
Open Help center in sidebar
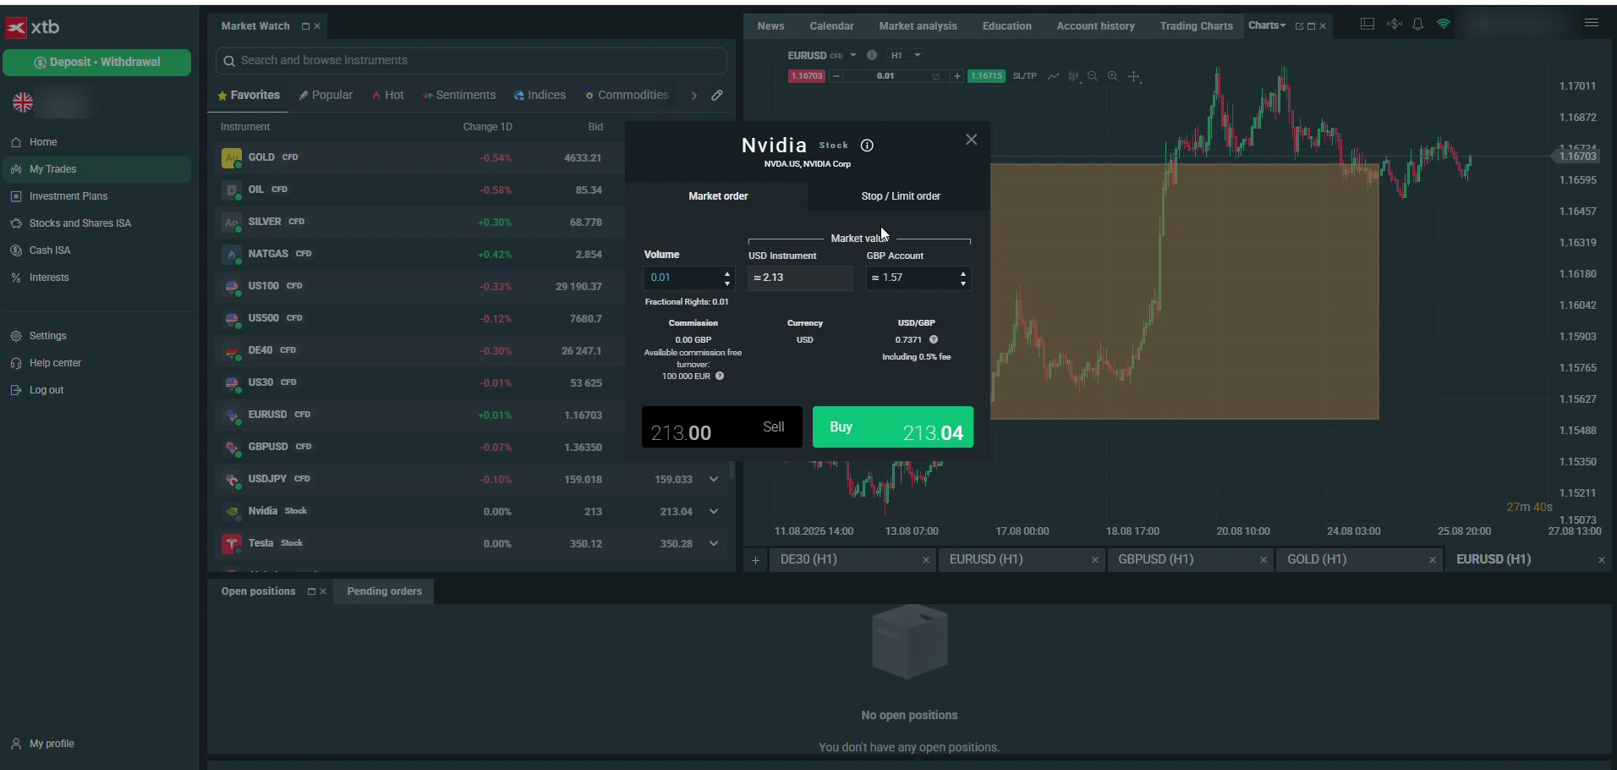coord(55,363)
